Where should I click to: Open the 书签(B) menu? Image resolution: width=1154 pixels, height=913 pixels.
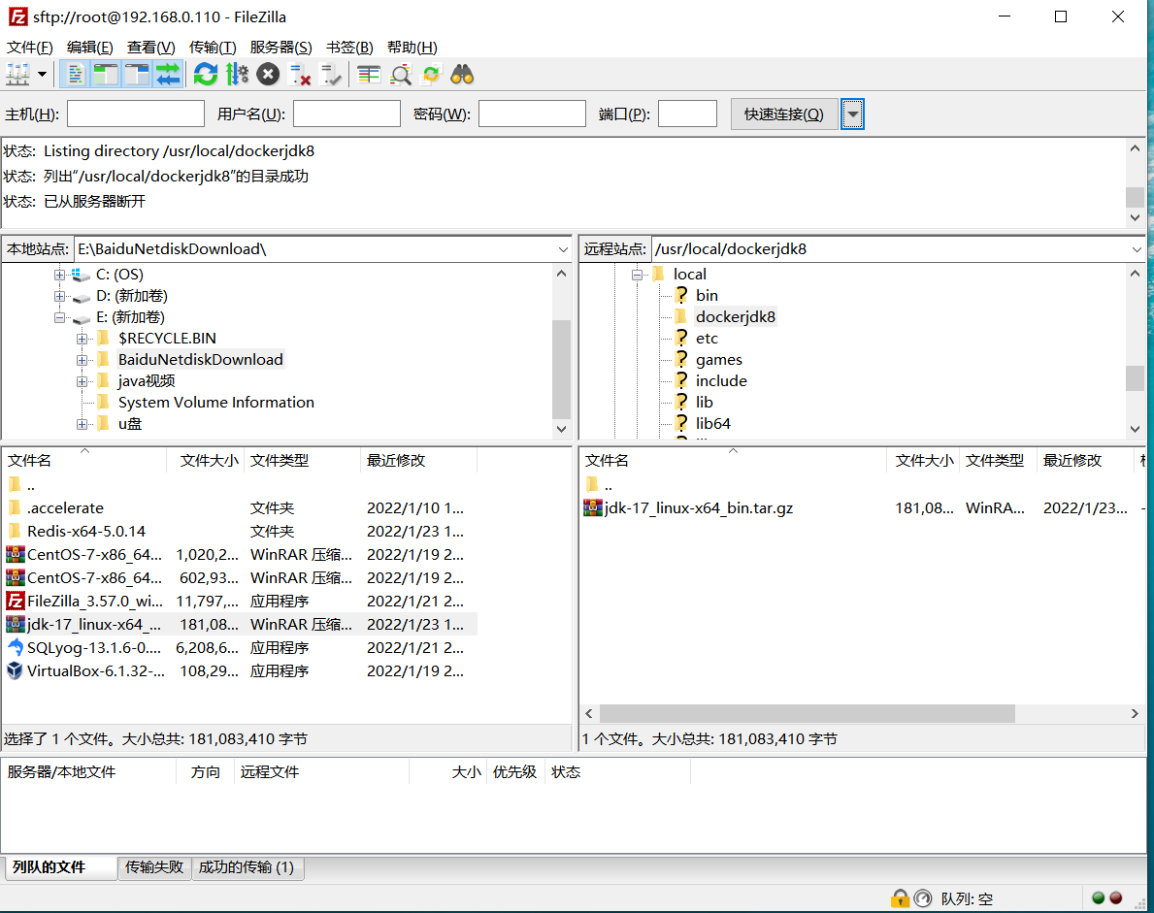[349, 48]
